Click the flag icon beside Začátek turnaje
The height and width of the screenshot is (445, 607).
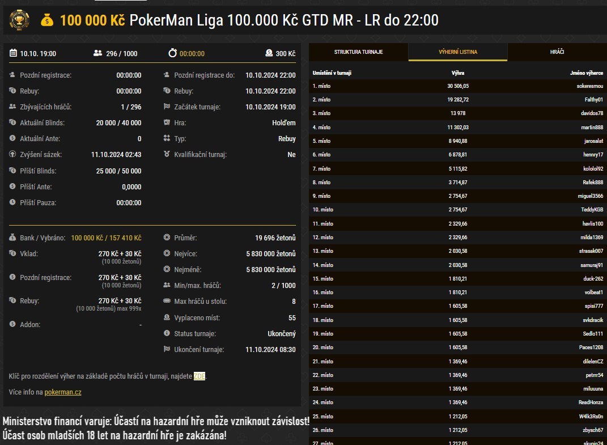pyautogui.click(x=167, y=107)
